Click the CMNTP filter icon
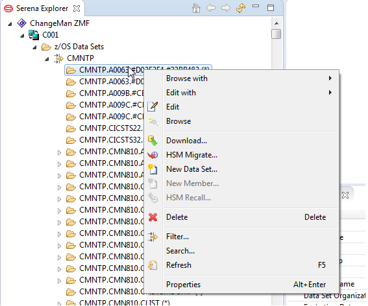The height and width of the screenshot is (306, 368). point(58,58)
